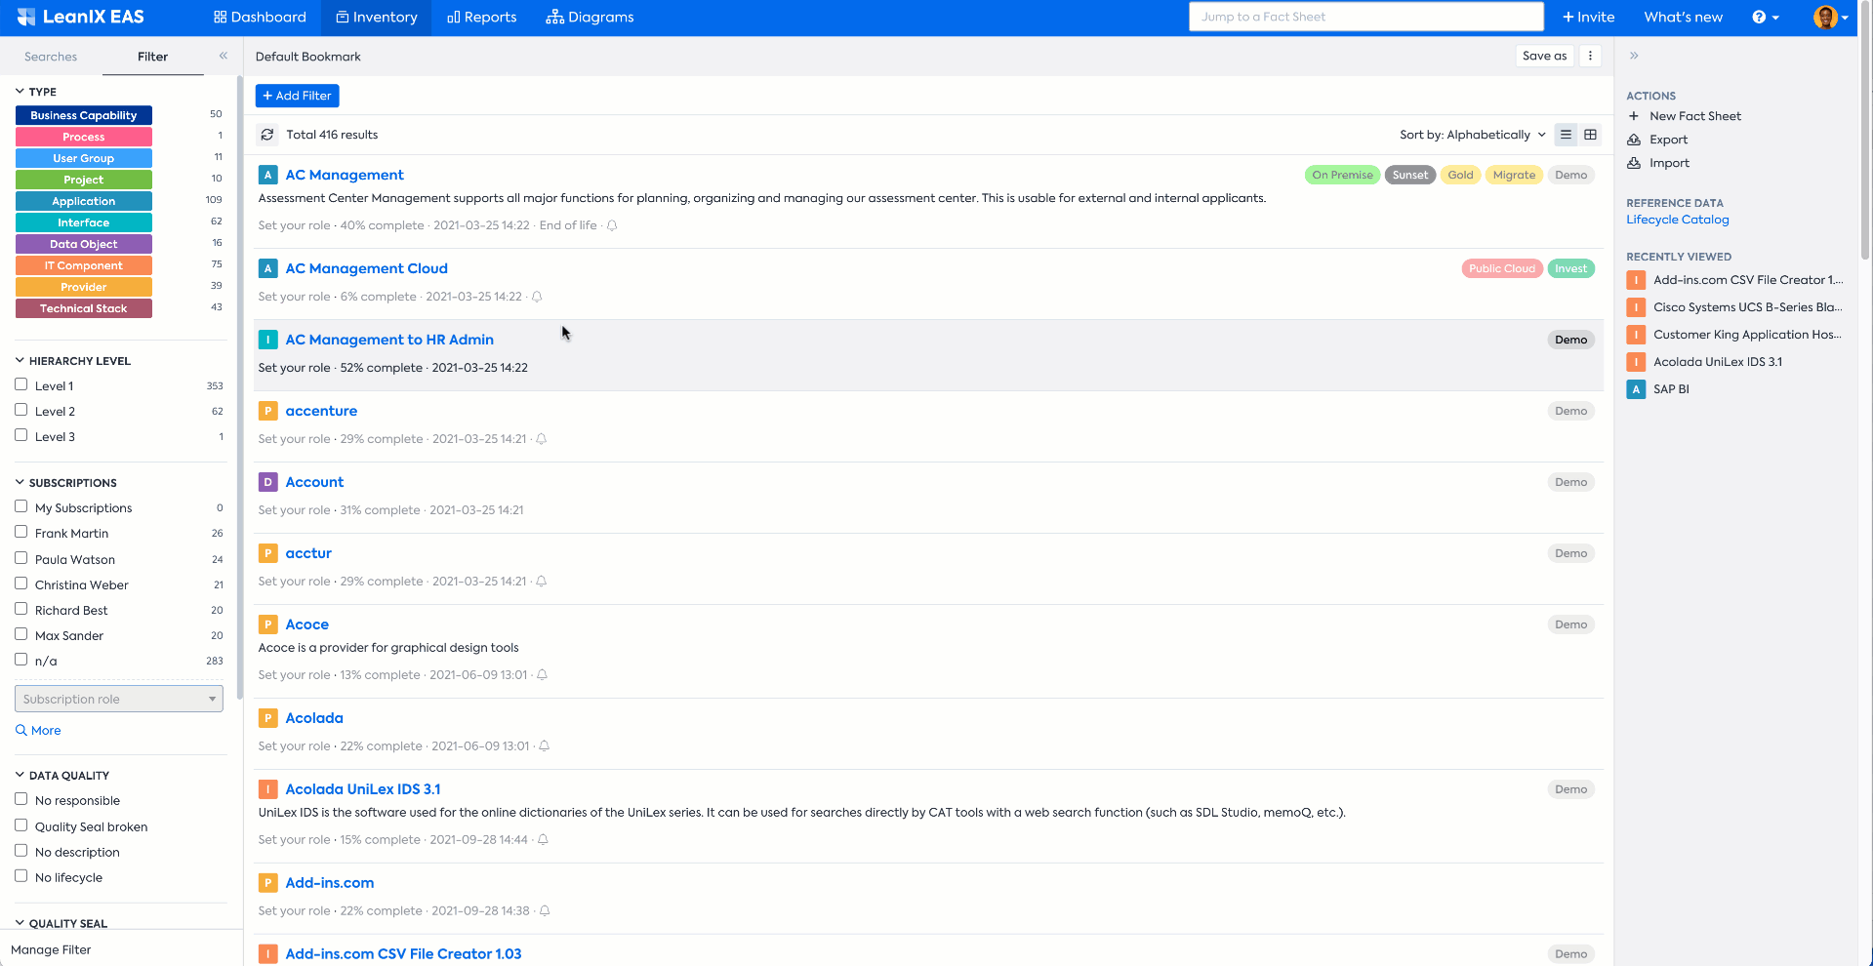Open the Lifecycle Catalog link
Screen dimensions: 1873x966
click(x=1677, y=220)
